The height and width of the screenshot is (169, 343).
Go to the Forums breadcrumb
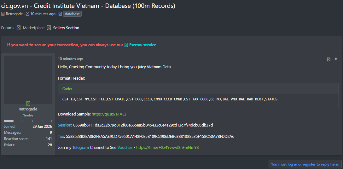point(8,28)
